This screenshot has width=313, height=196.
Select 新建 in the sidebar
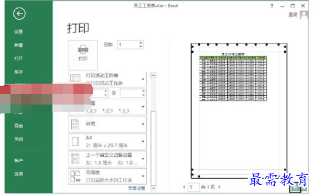(x=18, y=45)
